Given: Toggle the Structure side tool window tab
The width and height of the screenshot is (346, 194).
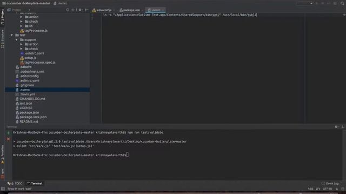Looking at the screenshot, I should pos(2,39).
